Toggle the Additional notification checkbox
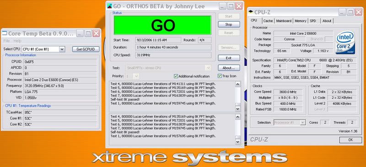This screenshot has height=167, width=366. [176, 76]
